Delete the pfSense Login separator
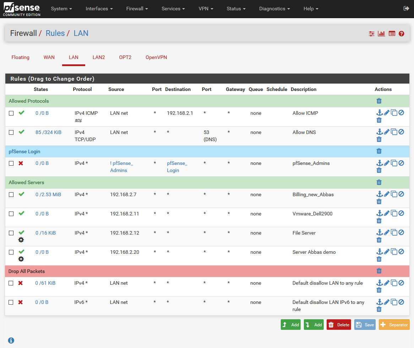This screenshot has width=414, height=348. click(x=379, y=151)
